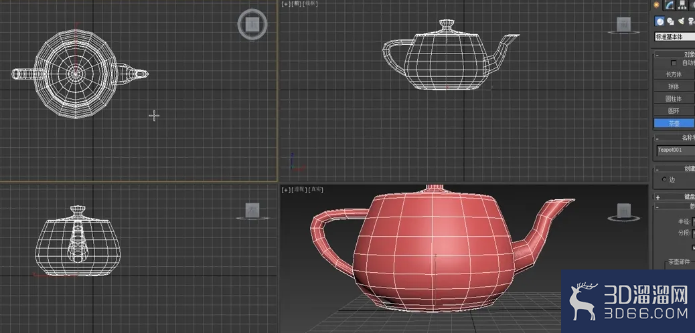The image size is (695, 333).
Task: Click the ViewCube in the perspective viewport
Action: pos(624,211)
